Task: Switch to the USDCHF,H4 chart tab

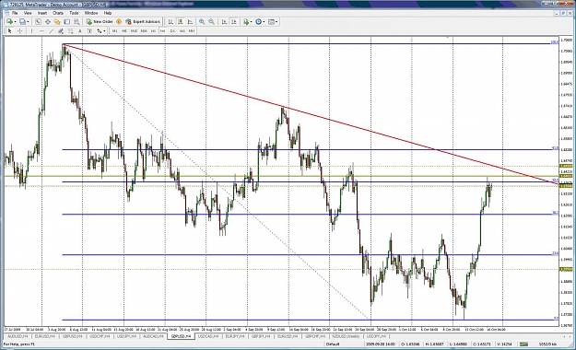Action: tap(100, 336)
